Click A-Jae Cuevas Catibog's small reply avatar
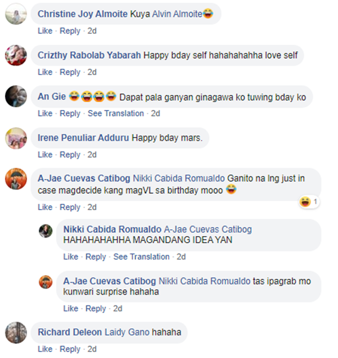This screenshot has height=358, width=338. tap(46, 282)
